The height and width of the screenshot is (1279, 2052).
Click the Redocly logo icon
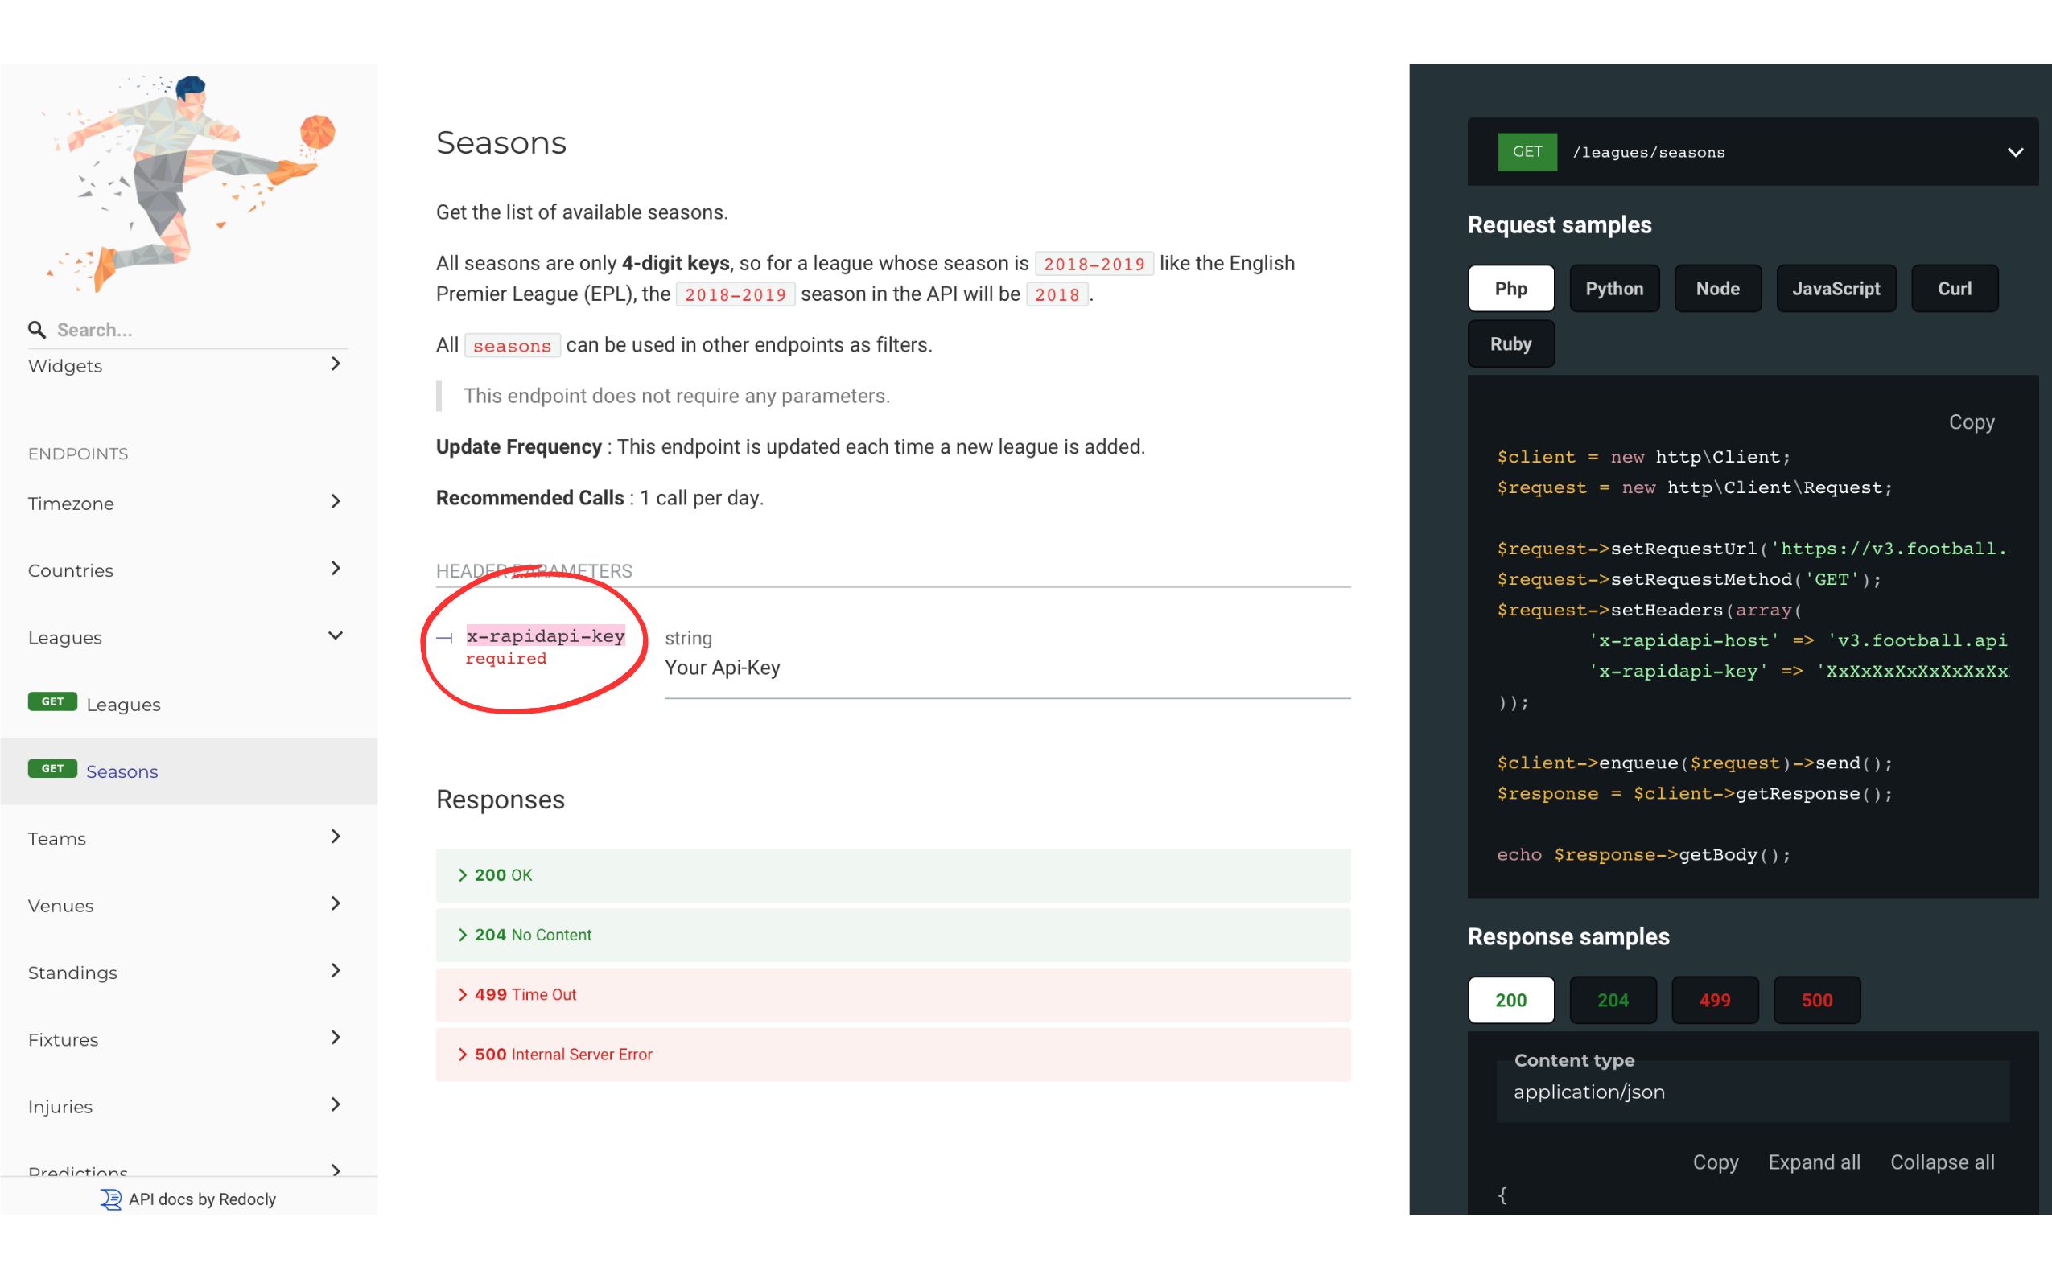point(111,1199)
